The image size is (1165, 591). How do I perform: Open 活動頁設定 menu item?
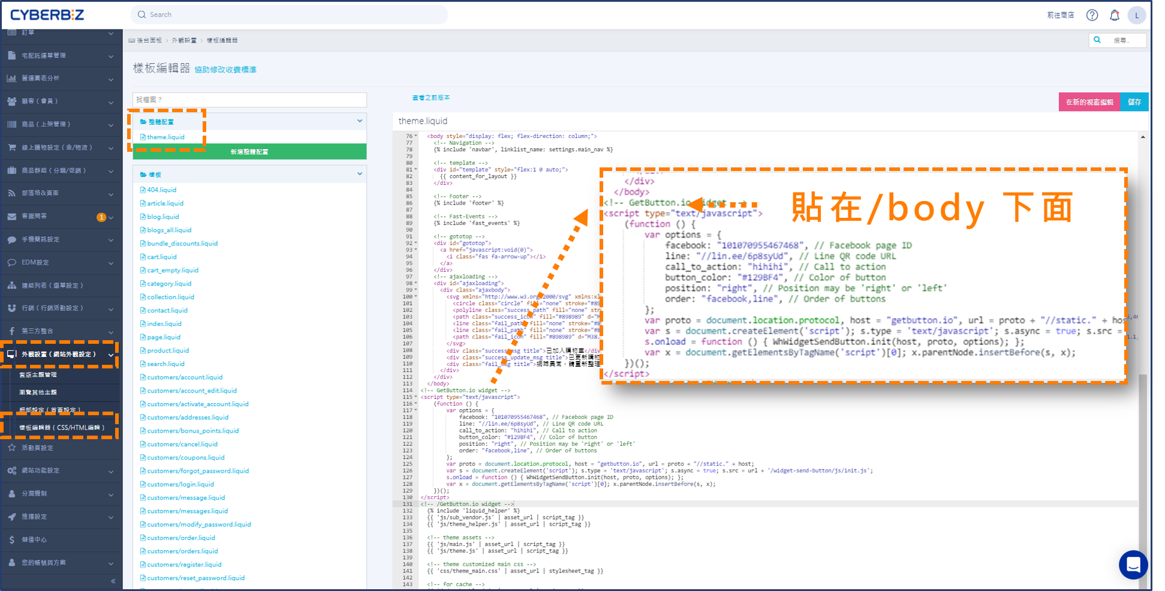(38, 448)
